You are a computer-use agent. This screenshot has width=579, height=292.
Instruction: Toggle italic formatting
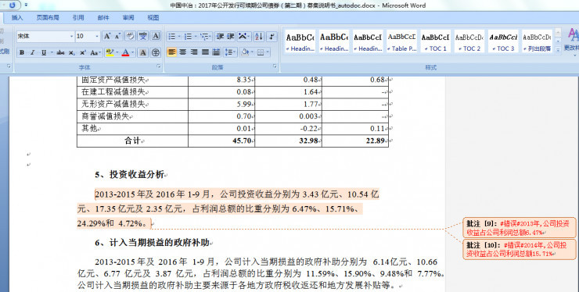coord(33,53)
